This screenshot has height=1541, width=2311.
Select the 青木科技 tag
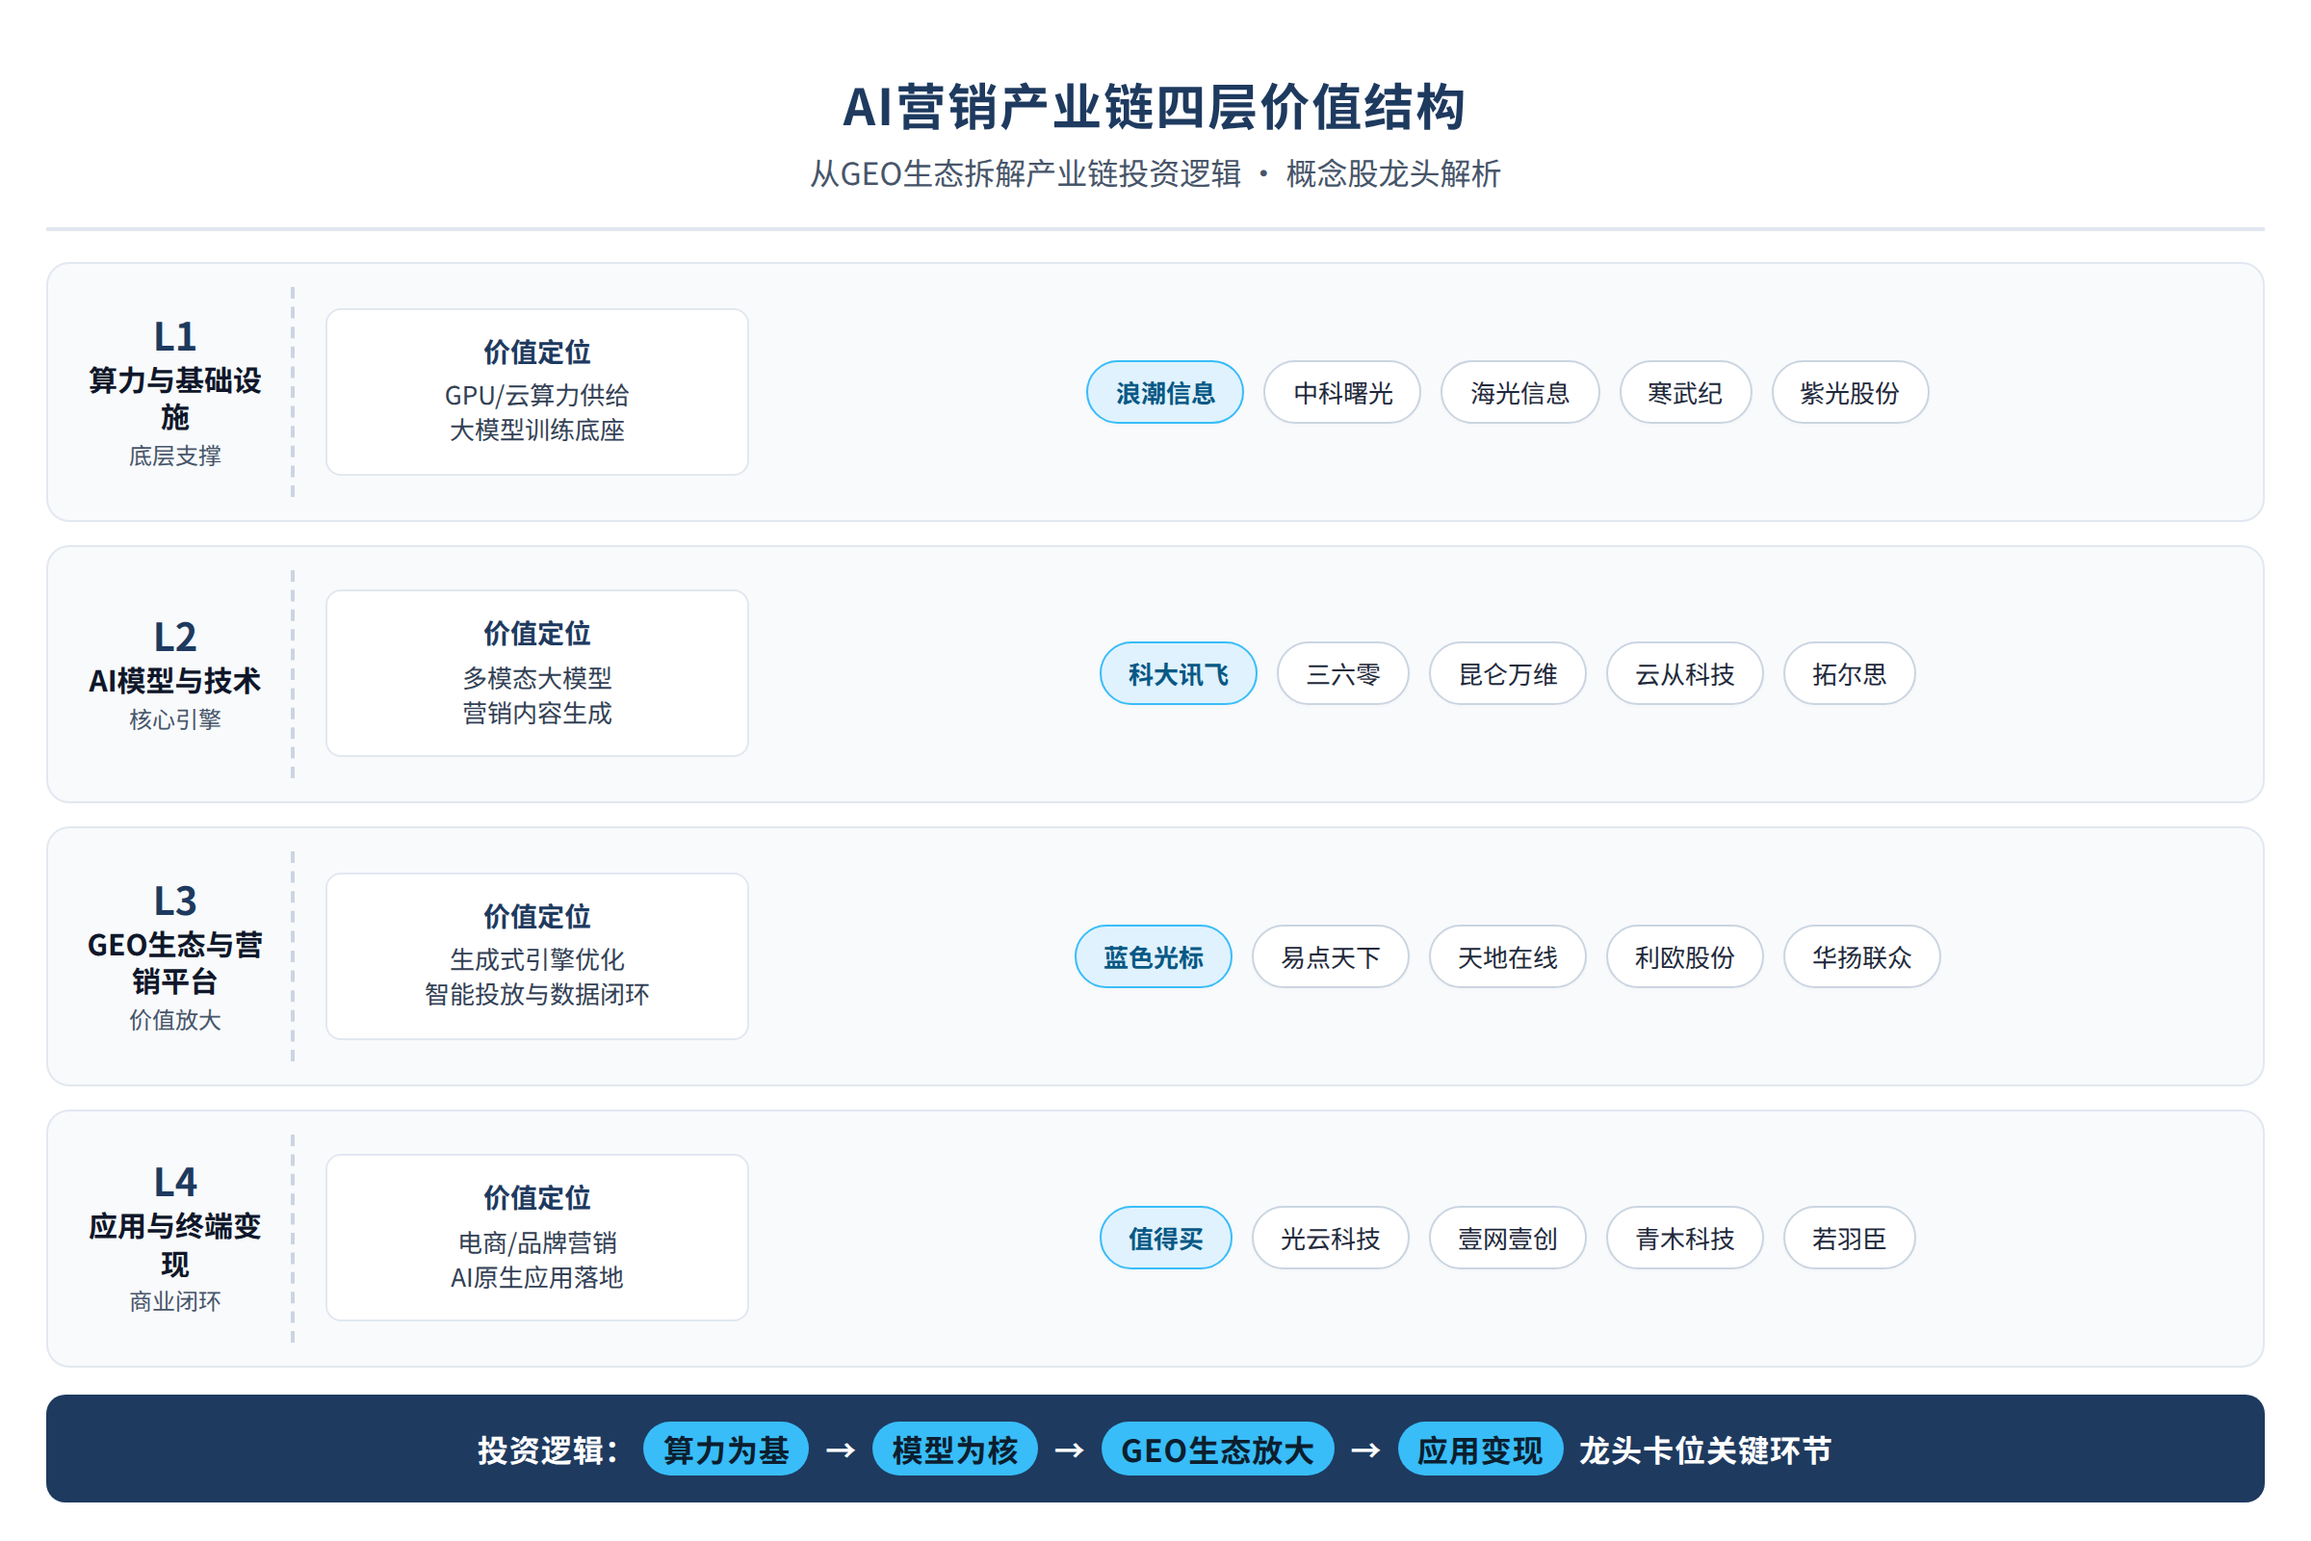point(1684,1238)
